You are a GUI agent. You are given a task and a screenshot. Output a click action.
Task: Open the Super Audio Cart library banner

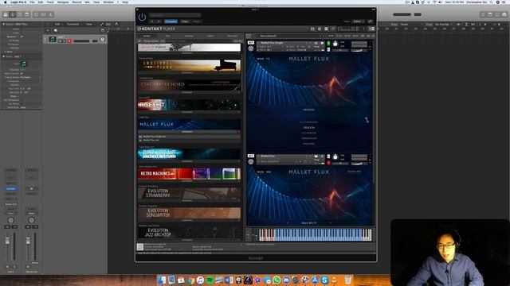coord(190,153)
